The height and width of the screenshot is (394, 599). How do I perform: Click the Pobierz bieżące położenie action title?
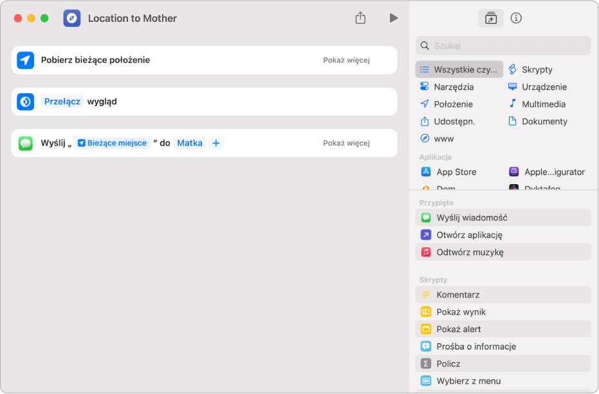tap(95, 60)
